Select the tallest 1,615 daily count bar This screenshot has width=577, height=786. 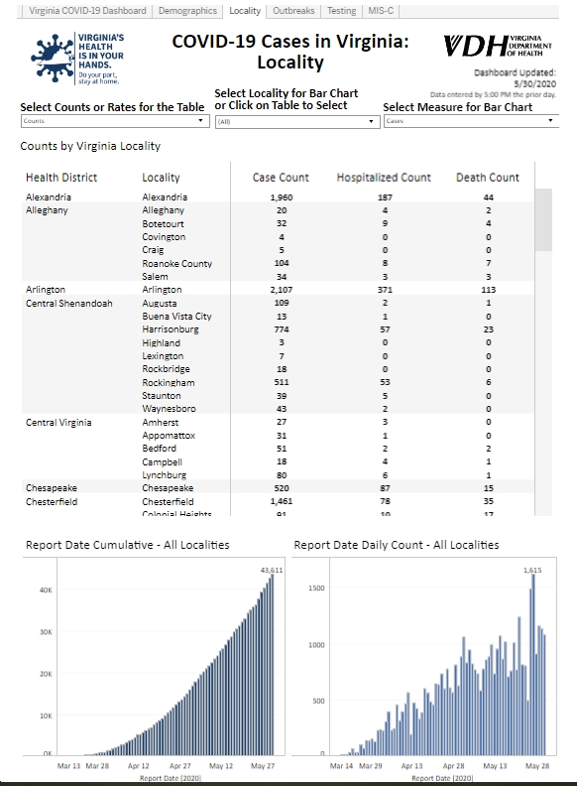[x=533, y=664]
